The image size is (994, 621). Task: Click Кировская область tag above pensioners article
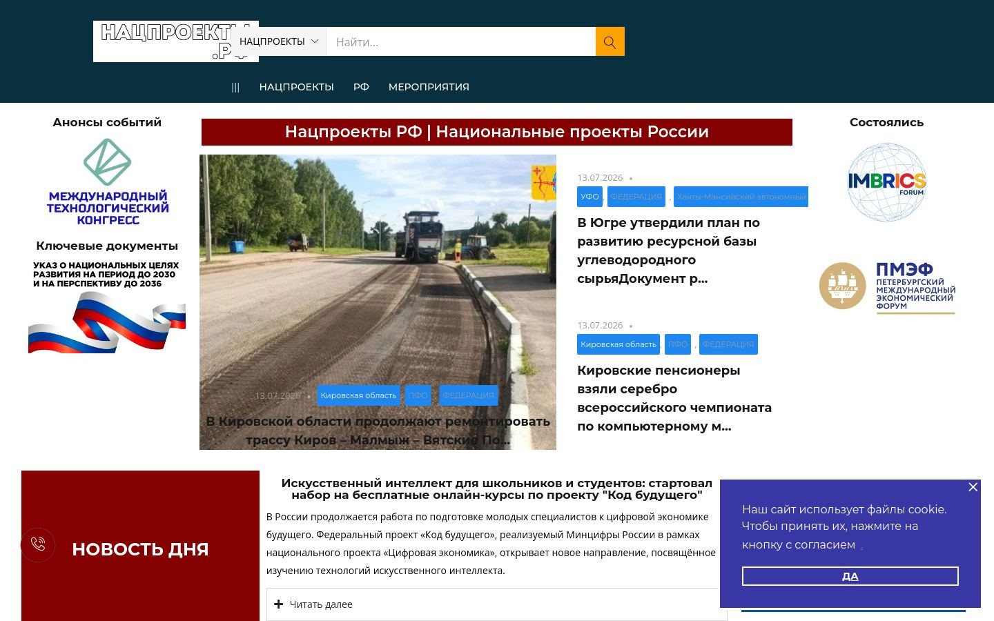click(x=618, y=344)
